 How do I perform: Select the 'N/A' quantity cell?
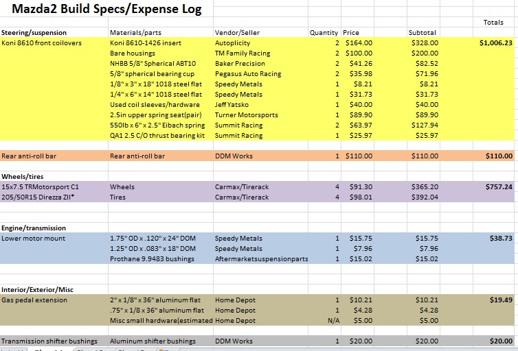coord(324,320)
